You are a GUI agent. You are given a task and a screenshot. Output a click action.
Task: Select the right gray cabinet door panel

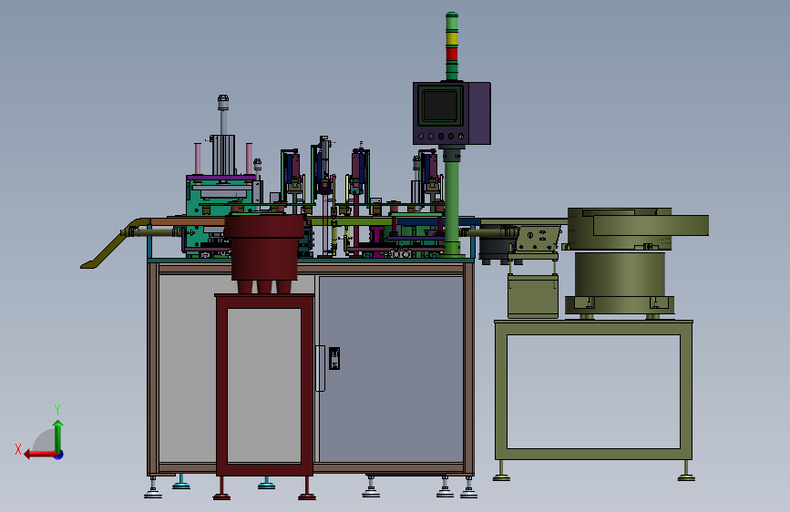[391, 369]
